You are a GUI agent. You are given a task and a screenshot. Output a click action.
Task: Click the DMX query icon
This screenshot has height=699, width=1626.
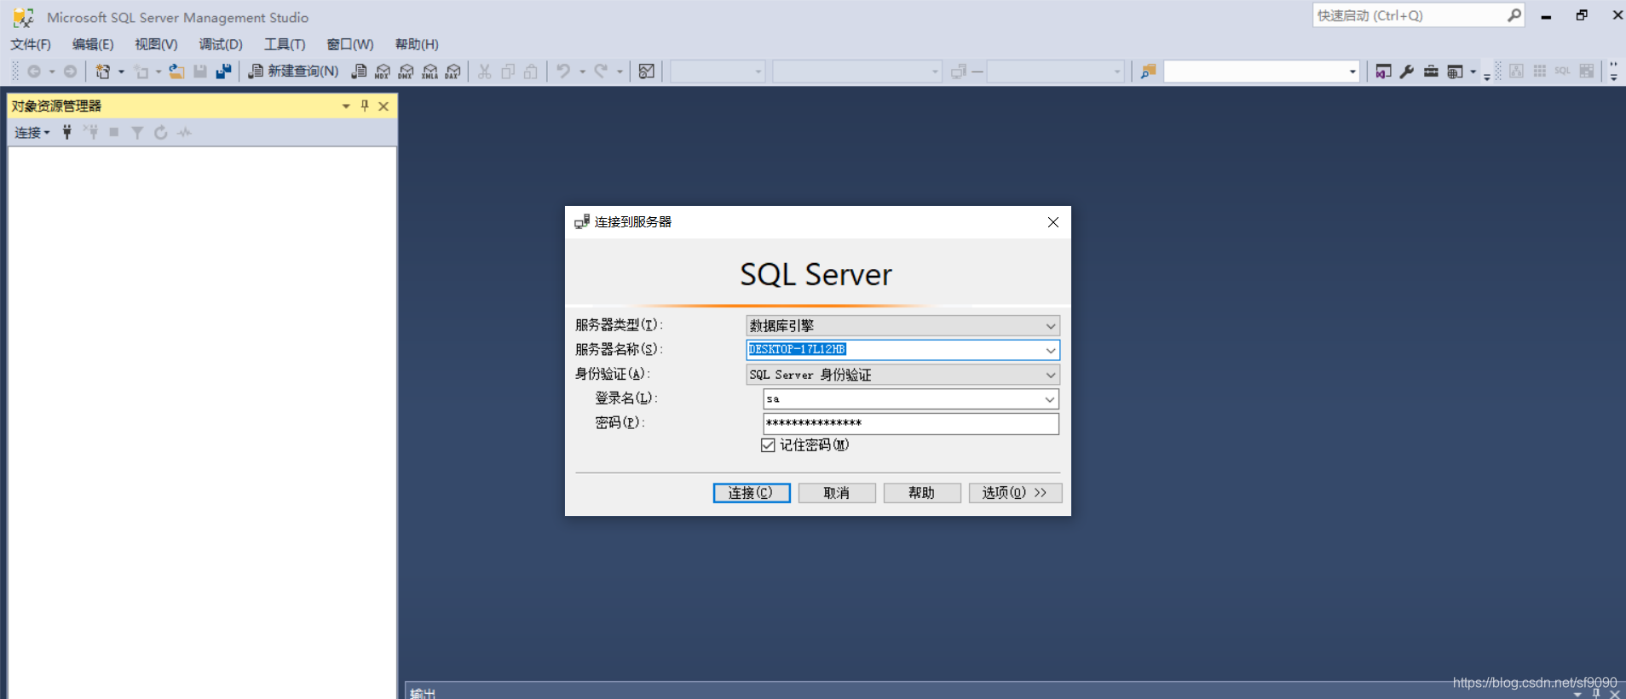click(406, 72)
